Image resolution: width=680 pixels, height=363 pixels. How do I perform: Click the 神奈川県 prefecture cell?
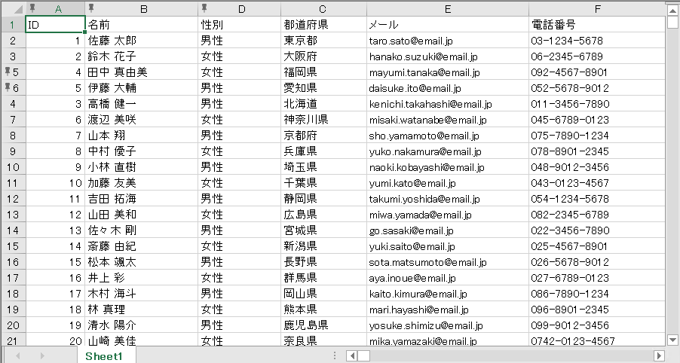[324, 120]
